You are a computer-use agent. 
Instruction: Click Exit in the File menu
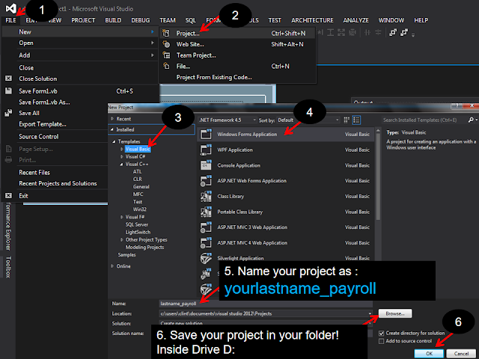click(x=23, y=196)
